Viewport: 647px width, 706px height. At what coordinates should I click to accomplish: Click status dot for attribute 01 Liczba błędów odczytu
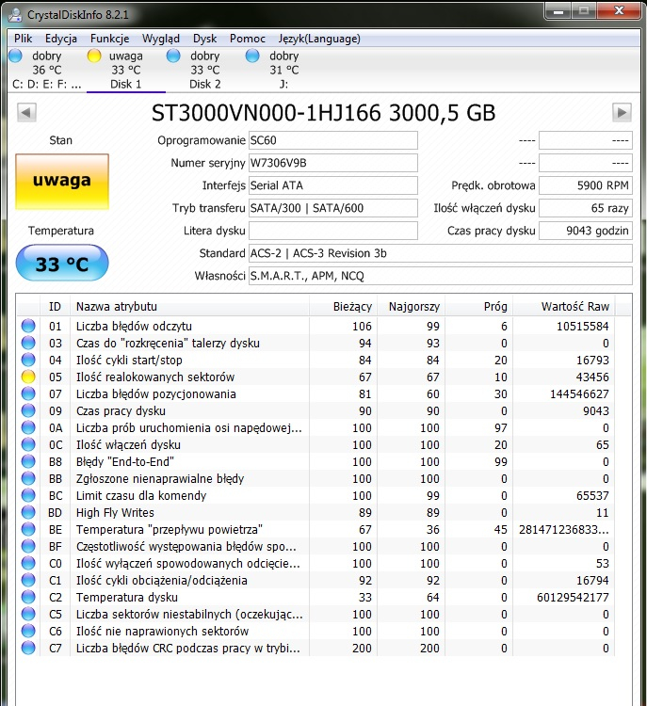(x=28, y=326)
